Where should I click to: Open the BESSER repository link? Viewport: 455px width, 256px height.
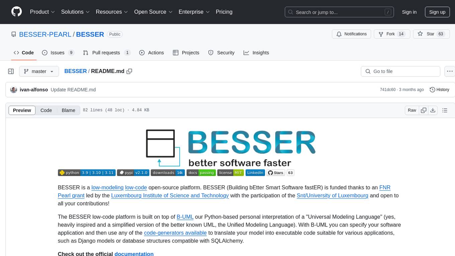[x=90, y=34]
